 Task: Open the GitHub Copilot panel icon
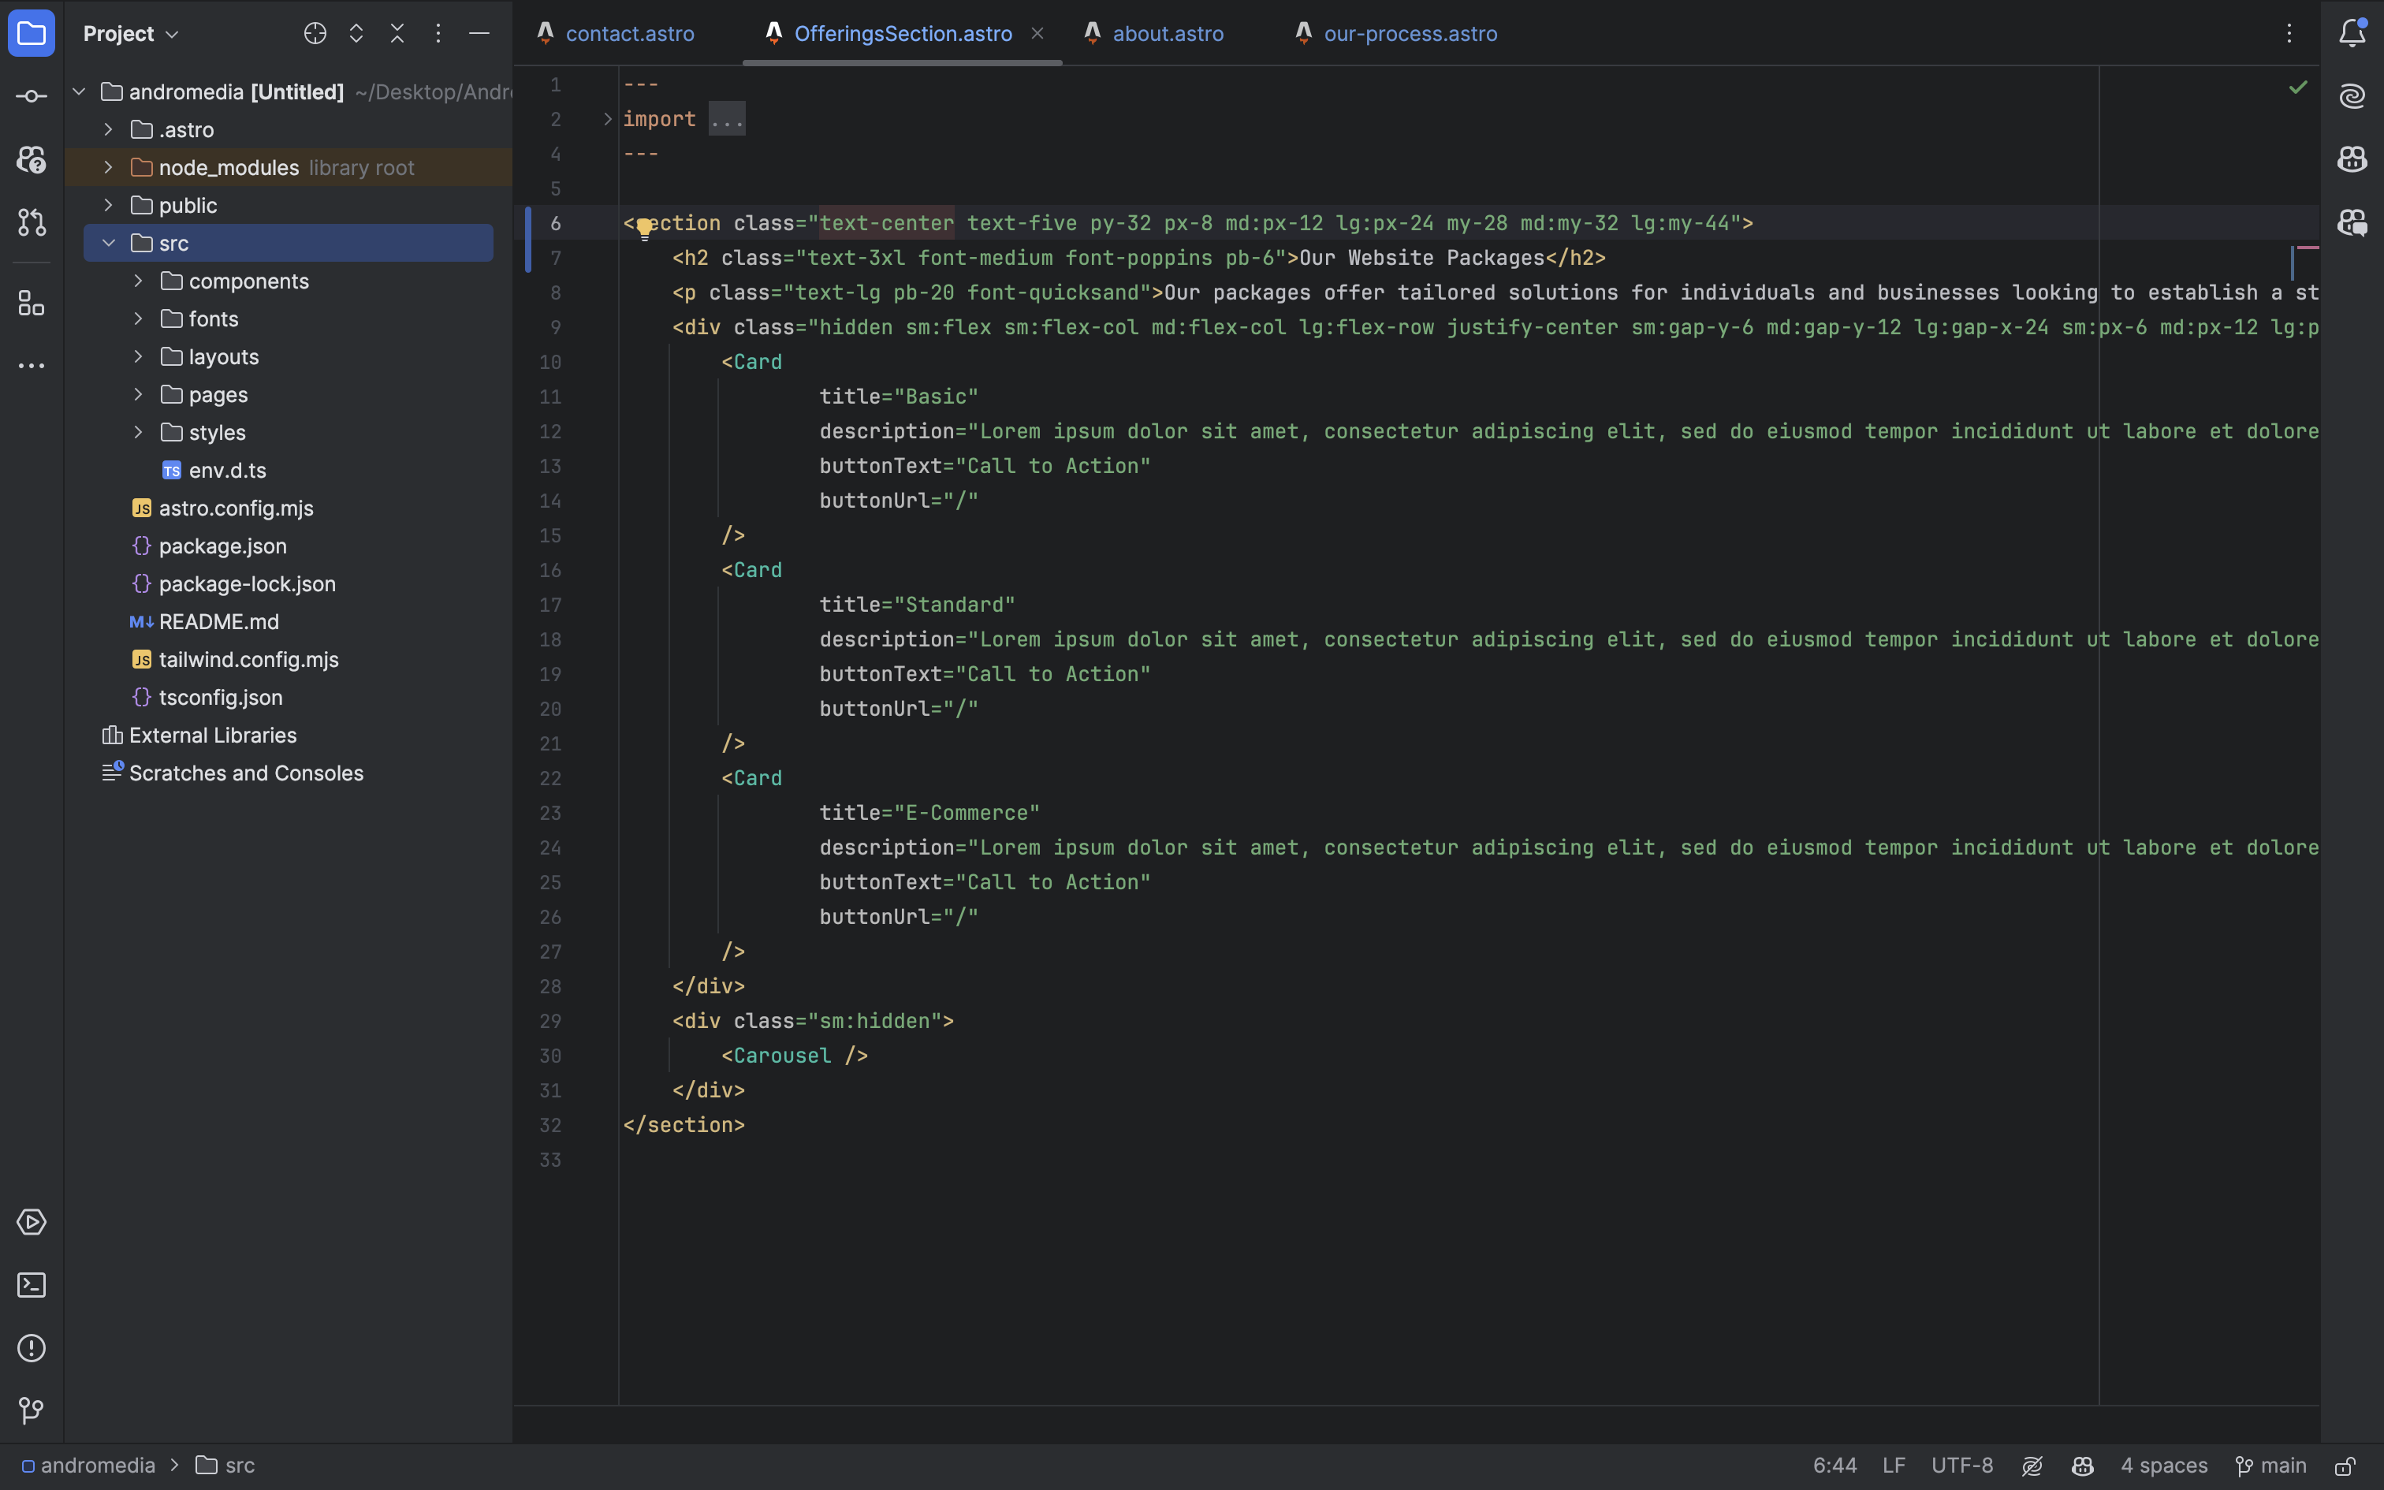2352,159
